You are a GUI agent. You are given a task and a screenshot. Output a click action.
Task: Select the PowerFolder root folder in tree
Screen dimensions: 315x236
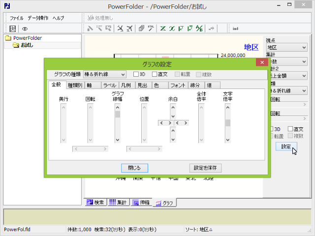(28, 38)
